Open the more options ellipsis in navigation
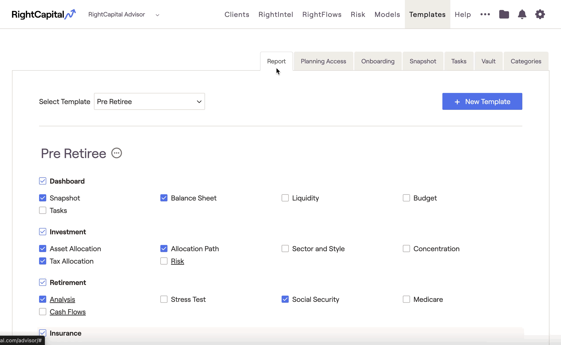The image size is (561, 345). click(485, 14)
